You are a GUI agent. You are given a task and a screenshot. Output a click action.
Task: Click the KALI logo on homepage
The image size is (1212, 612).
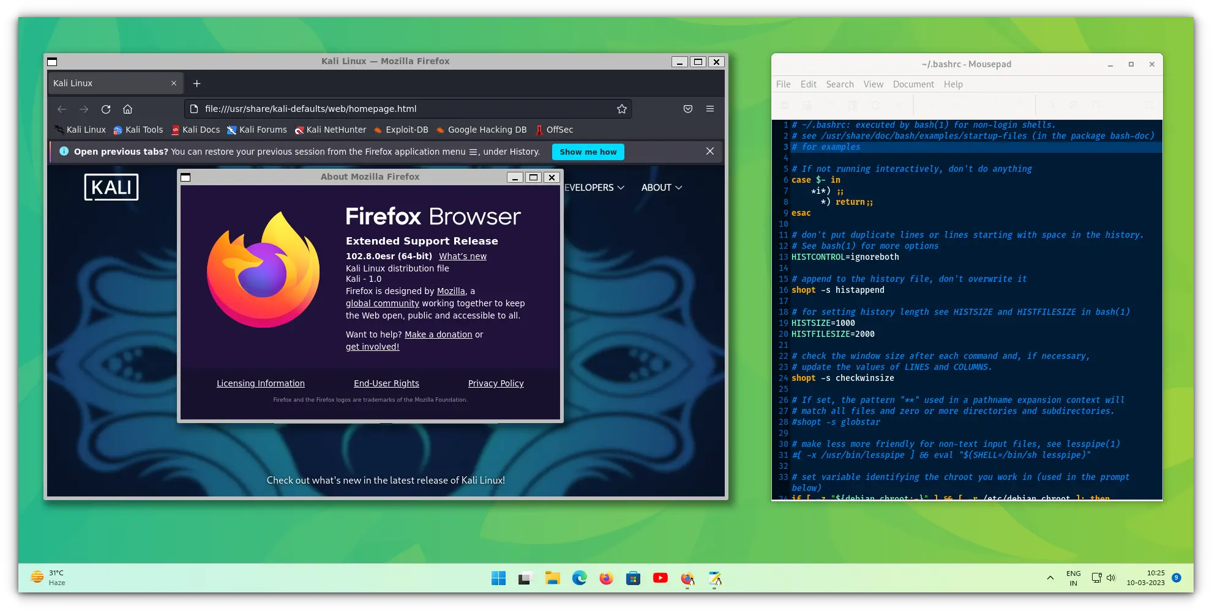click(111, 187)
